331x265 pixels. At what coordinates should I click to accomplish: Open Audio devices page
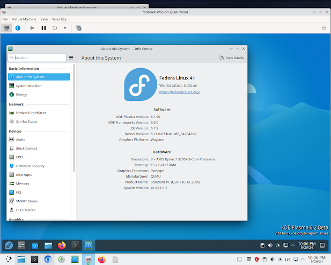pyautogui.click(x=39, y=139)
